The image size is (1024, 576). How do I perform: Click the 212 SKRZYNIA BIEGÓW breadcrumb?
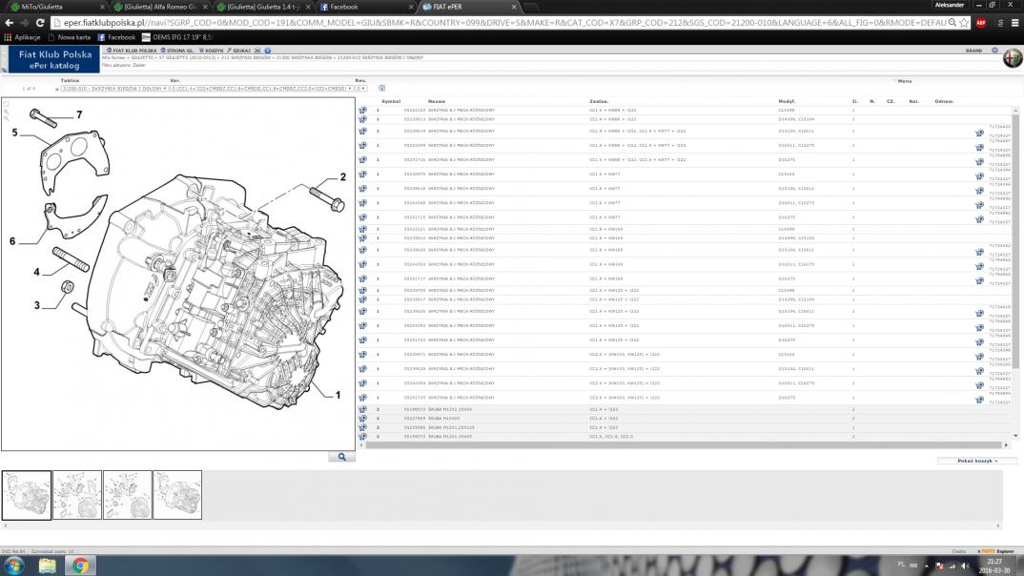tap(246, 58)
